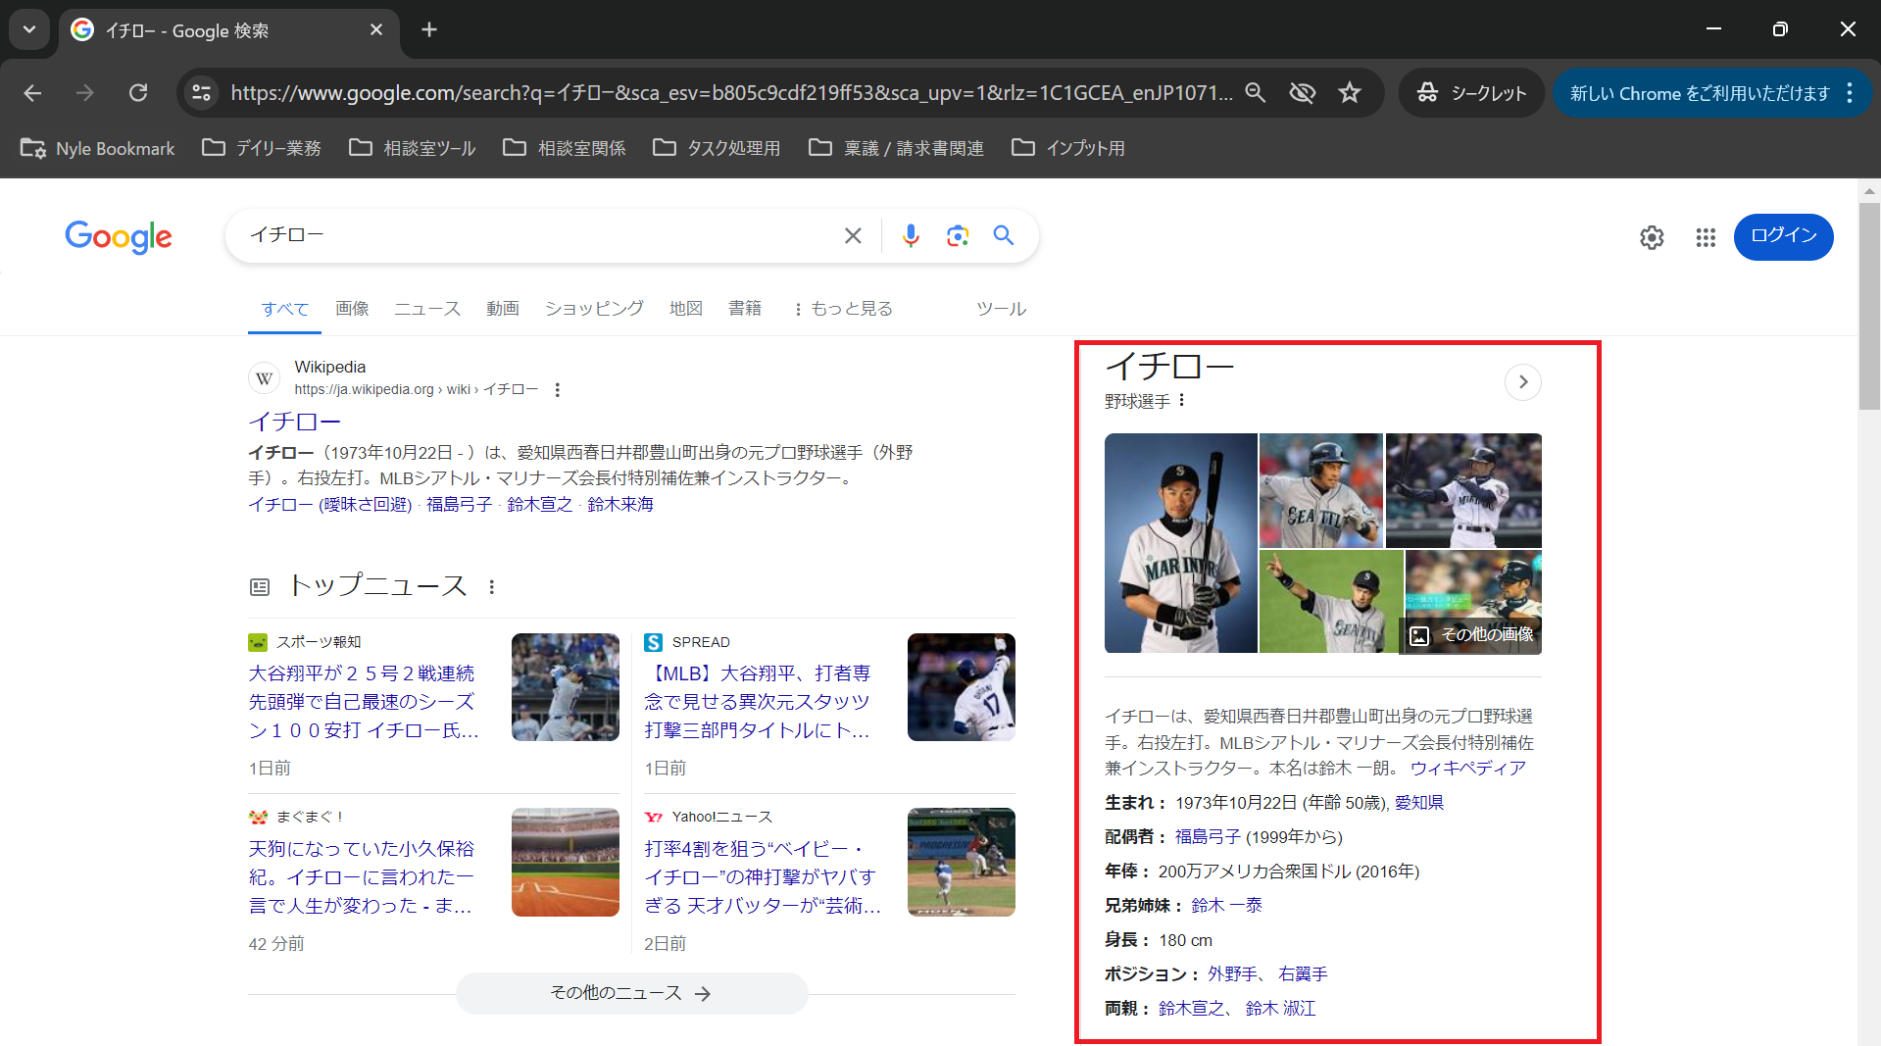Open the 鈴木 一泰 sibling link
The width and height of the screenshot is (1881, 1046).
[1226, 906]
